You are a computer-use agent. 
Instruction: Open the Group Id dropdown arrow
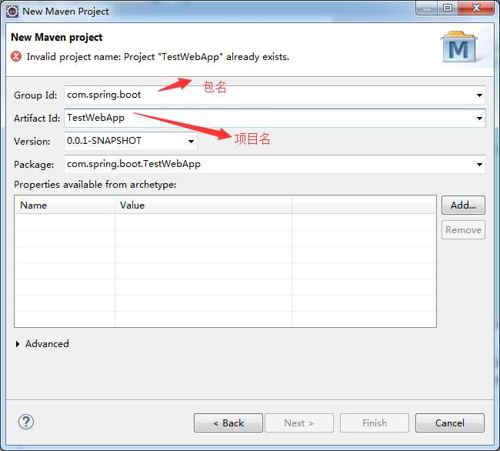479,95
